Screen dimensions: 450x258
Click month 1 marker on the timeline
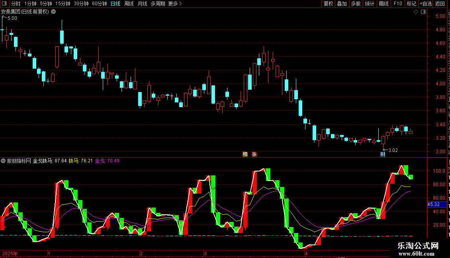click(x=49, y=253)
